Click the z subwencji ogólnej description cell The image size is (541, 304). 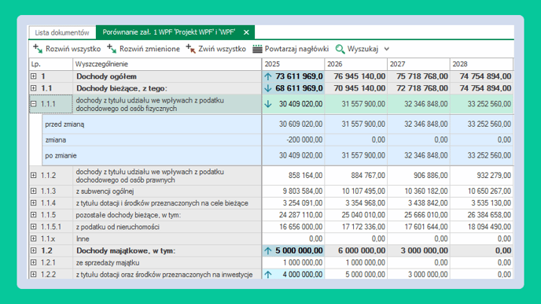click(x=167, y=191)
